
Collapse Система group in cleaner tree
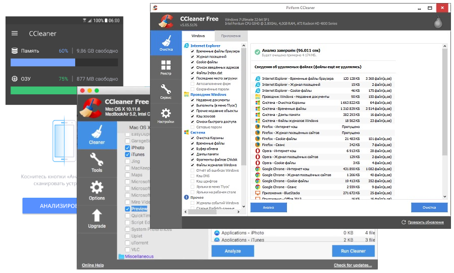pos(198,132)
